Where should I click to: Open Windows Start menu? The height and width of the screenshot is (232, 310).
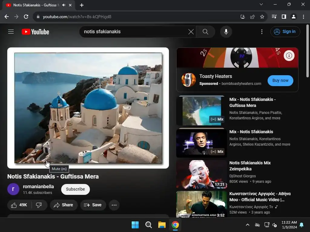coord(135,225)
